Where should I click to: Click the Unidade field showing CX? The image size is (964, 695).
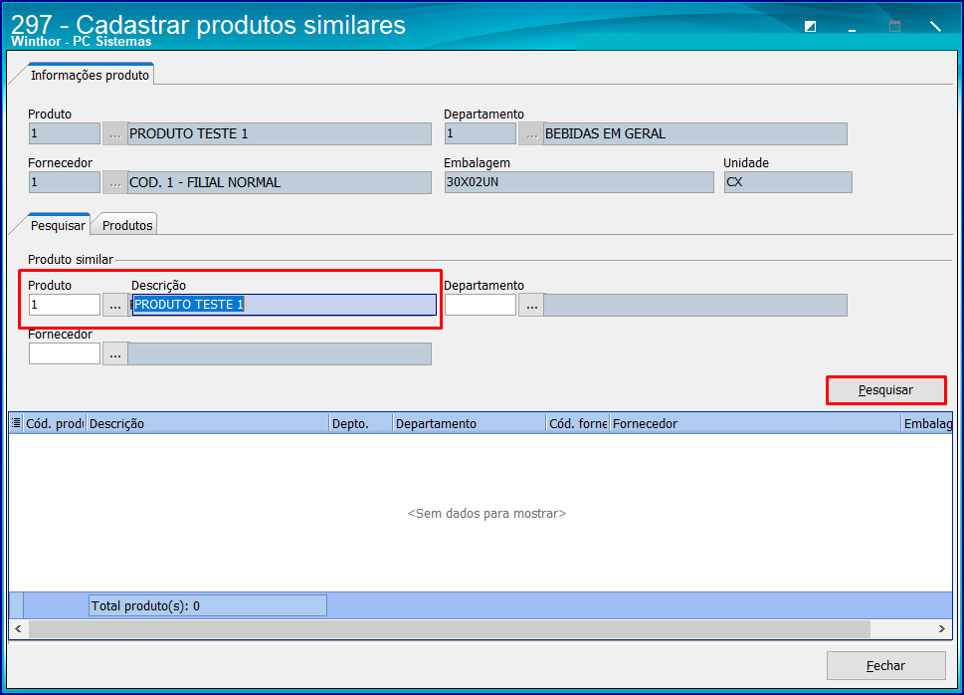pyautogui.click(x=788, y=182)
